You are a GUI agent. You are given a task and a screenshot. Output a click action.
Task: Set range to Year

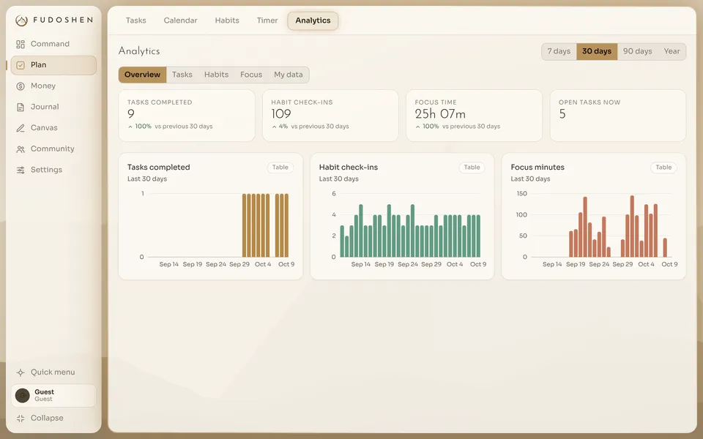point(672,51)
